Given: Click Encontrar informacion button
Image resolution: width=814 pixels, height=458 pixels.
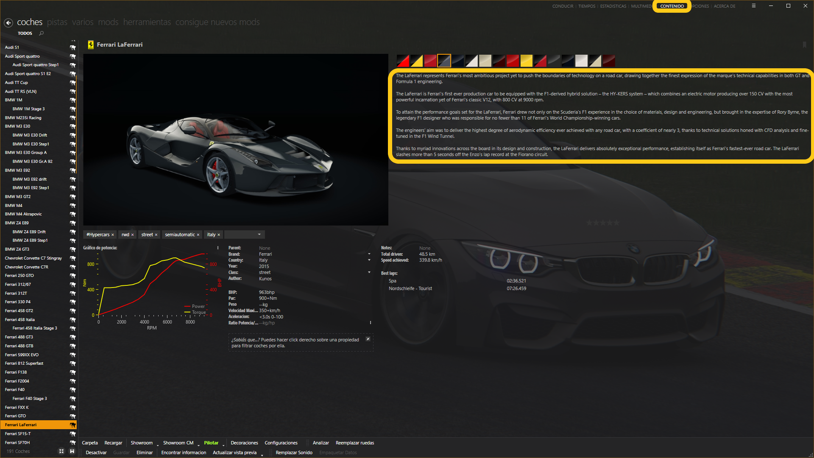Looking at the screenshot, I should [x=184, y=452].
